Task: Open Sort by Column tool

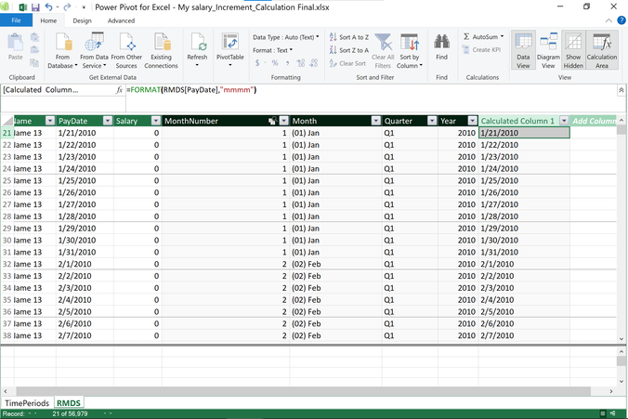Action: pyautogui.click(x=410, y=50)
